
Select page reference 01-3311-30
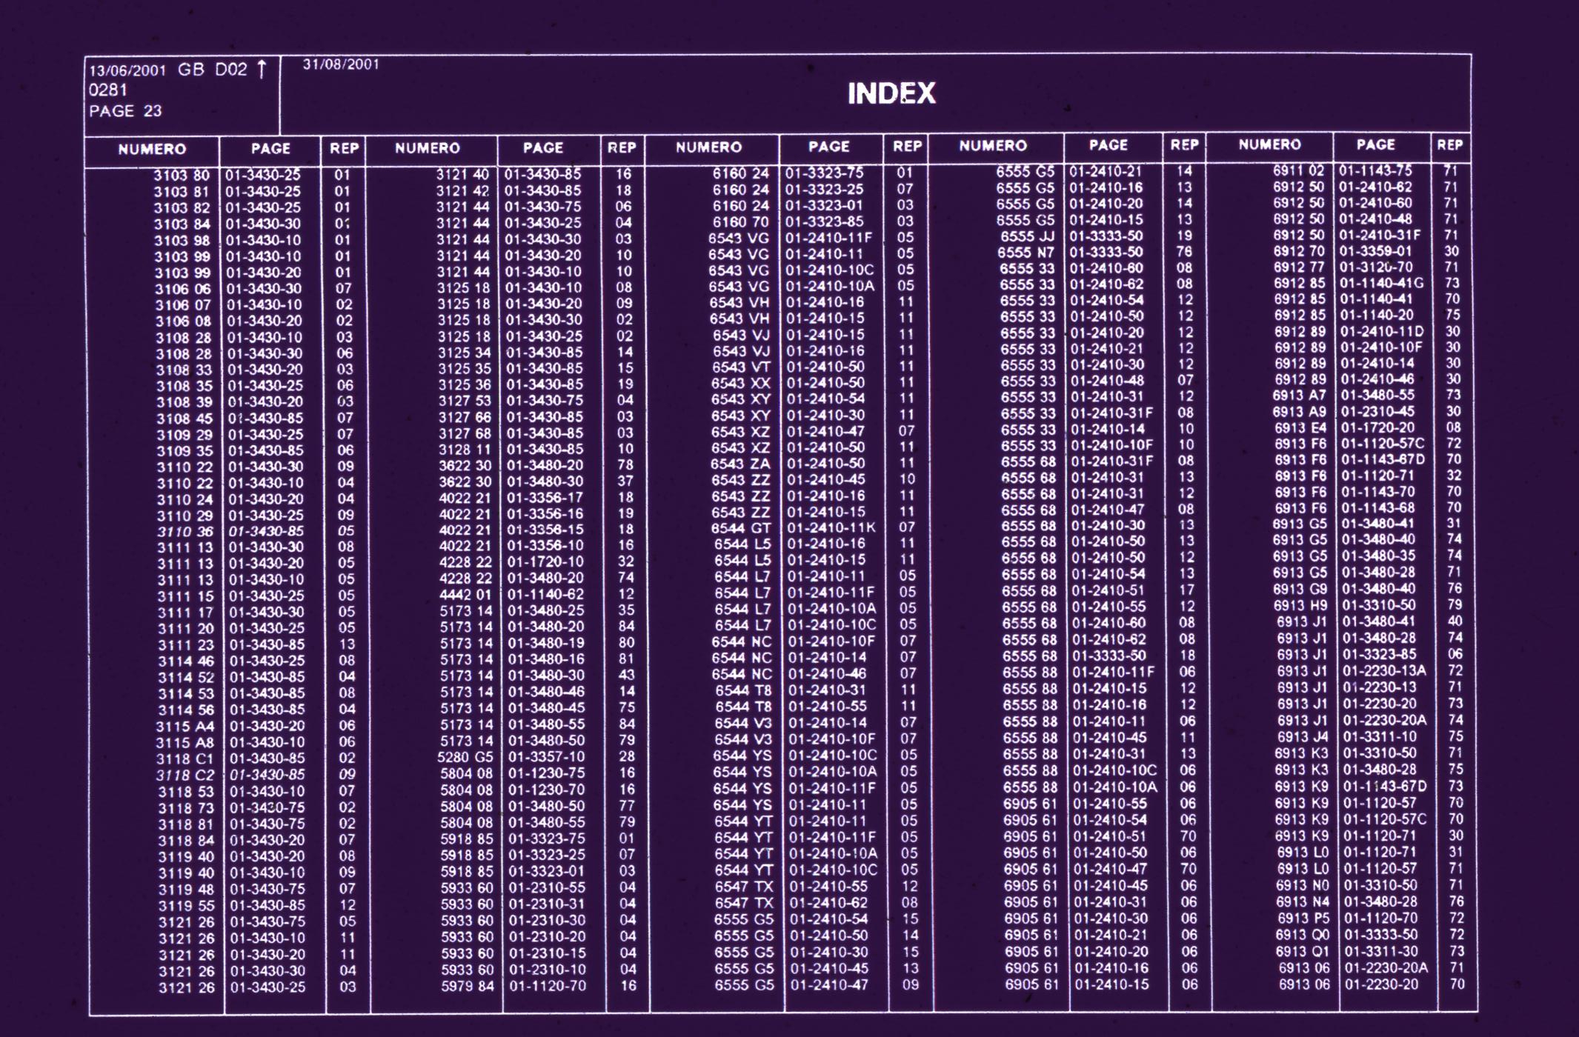point(1382,952)
